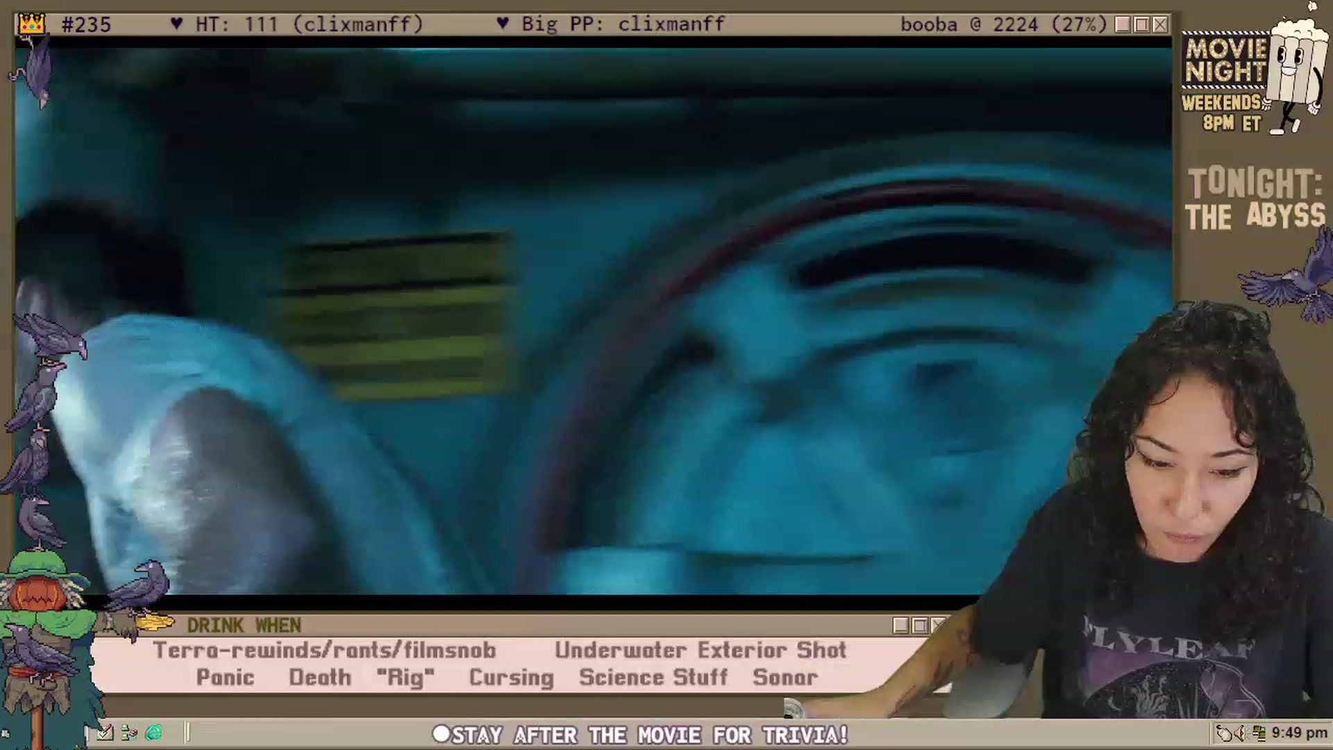Click the heart before Big PP
This screenshot has height=750, width=1333.
coord(503,24)
